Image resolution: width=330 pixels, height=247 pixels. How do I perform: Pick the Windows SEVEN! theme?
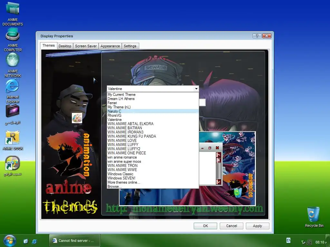pyautogui.click(x=153, y=178)
